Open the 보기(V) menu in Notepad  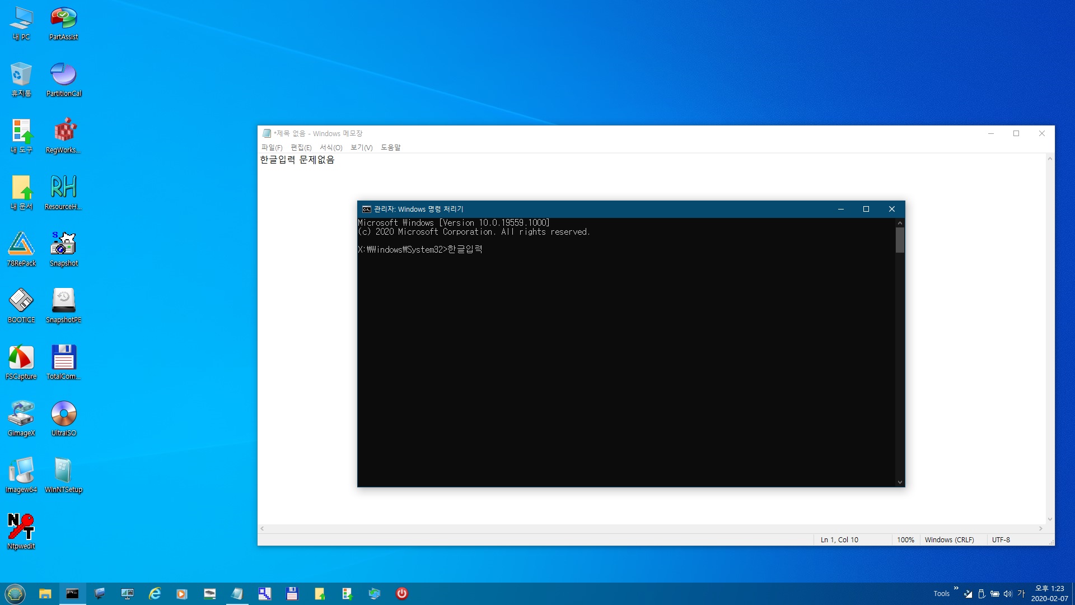pyautogui.click(x=361, y=147)
